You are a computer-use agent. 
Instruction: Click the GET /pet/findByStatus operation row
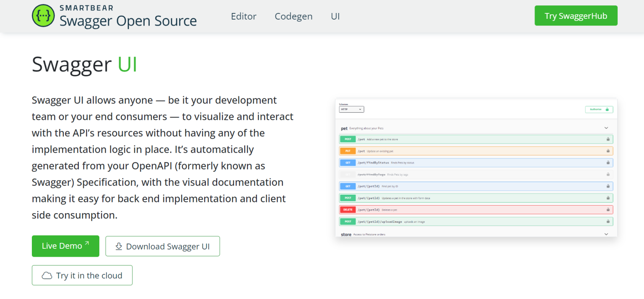476,162
